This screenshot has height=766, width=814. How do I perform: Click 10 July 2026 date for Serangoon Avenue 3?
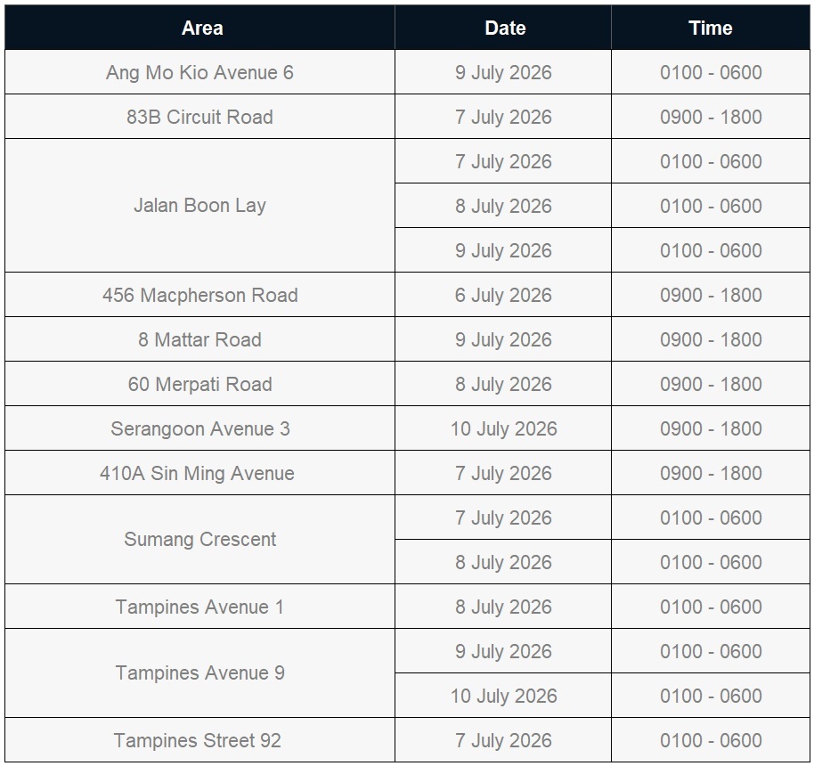(x=503, y=429)
